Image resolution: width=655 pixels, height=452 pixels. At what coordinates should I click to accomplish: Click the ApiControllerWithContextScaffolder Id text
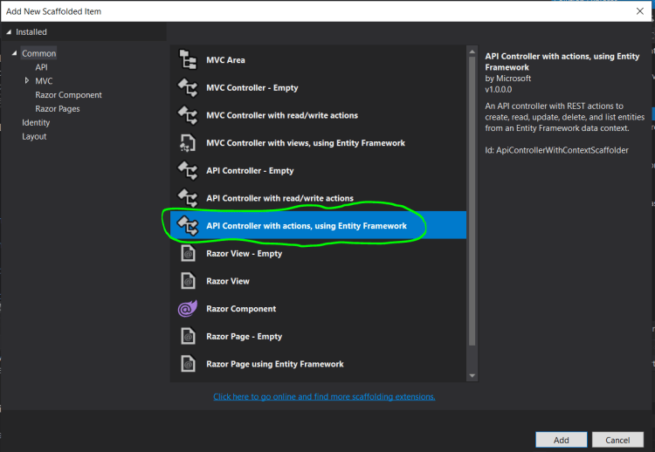[556, 150]
